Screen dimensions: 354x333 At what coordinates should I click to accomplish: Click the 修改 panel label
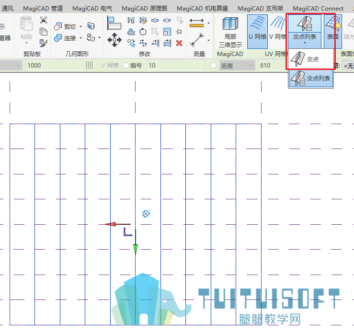(145, 54)
